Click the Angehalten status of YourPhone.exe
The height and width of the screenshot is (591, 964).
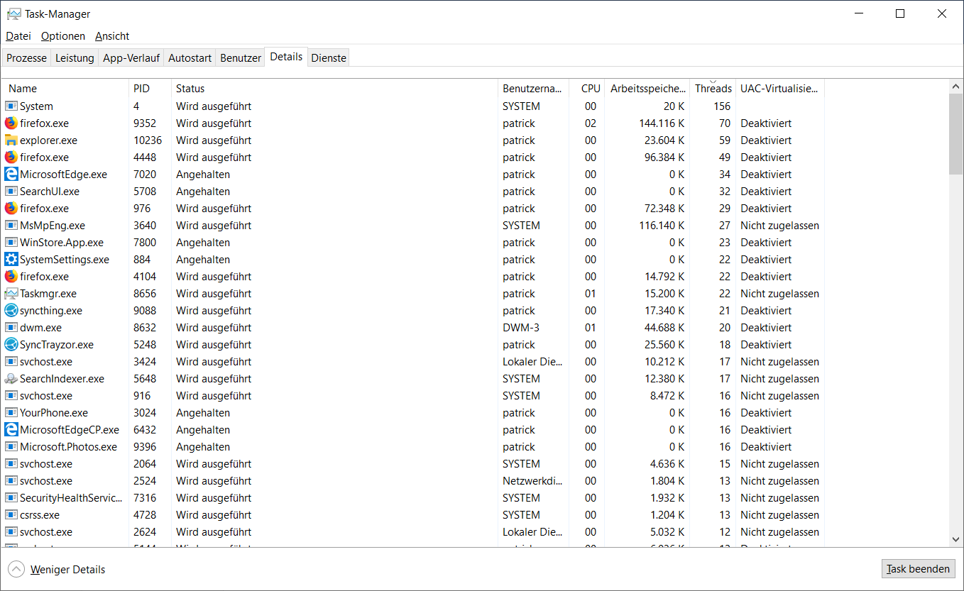[x=203, y=412]
